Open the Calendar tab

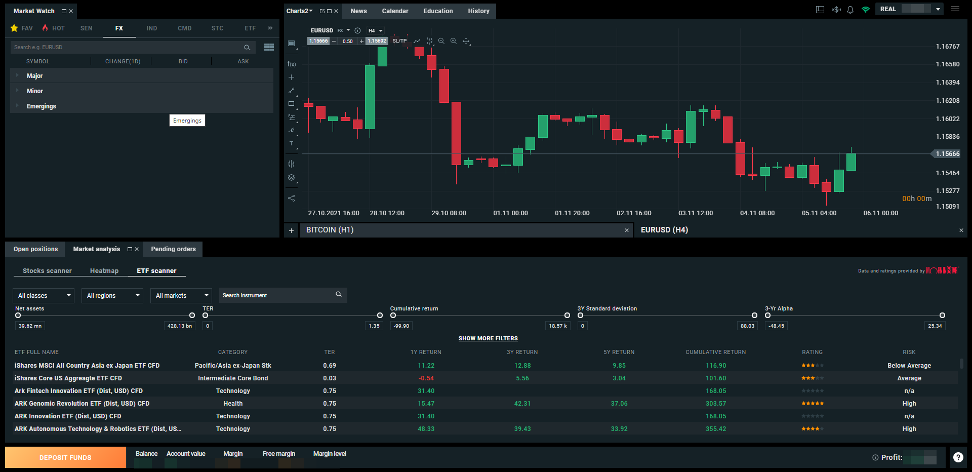(x=395, y=11)
